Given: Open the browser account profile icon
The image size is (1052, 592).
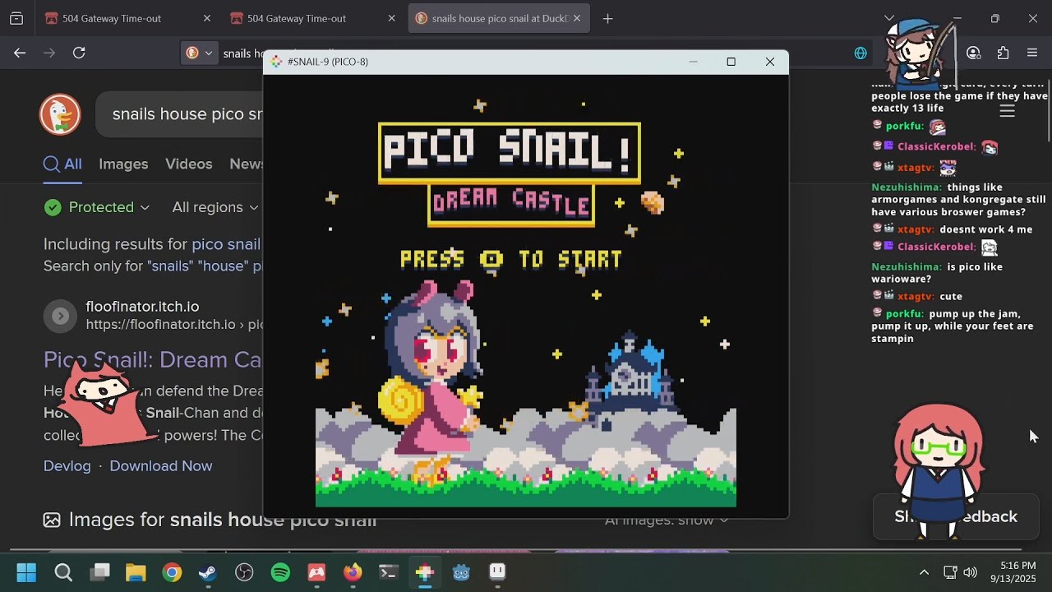Looking at the screenshot, I should point(974,53).
